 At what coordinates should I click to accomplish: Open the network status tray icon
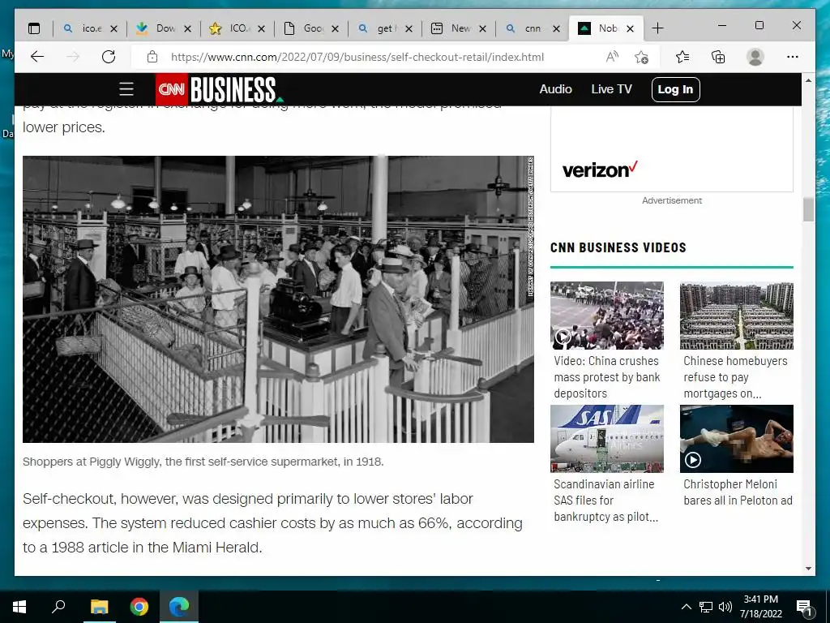[706, 607]
